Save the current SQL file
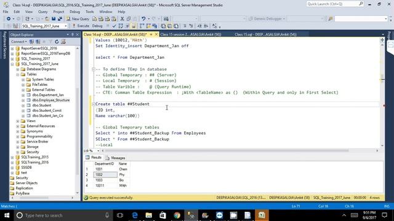 tap(54, 19)
